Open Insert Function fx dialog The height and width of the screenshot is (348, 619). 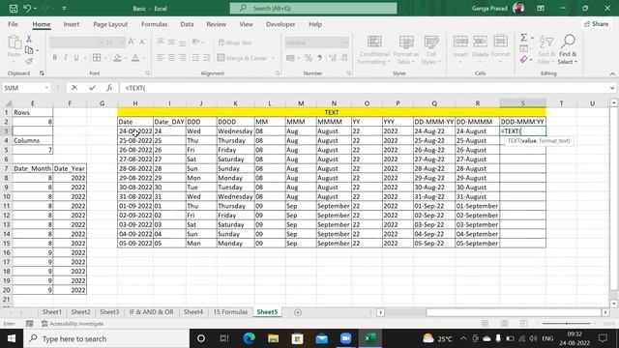pyautogui.click(x=109, y=88)
